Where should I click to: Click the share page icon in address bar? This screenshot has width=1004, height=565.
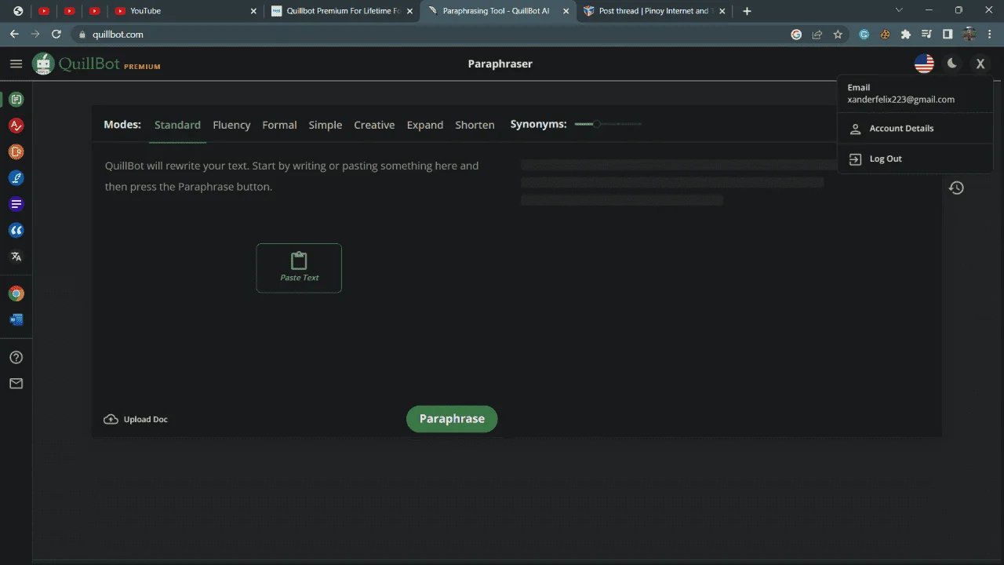click(817, 35)
